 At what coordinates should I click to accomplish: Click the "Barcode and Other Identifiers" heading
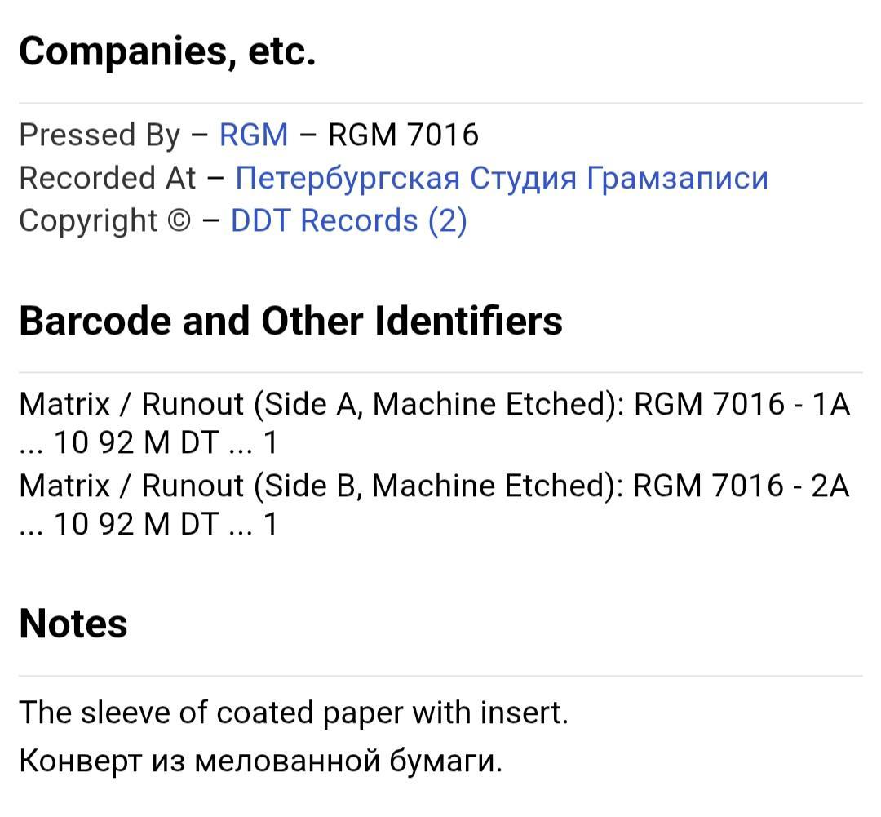click(290, 321)
